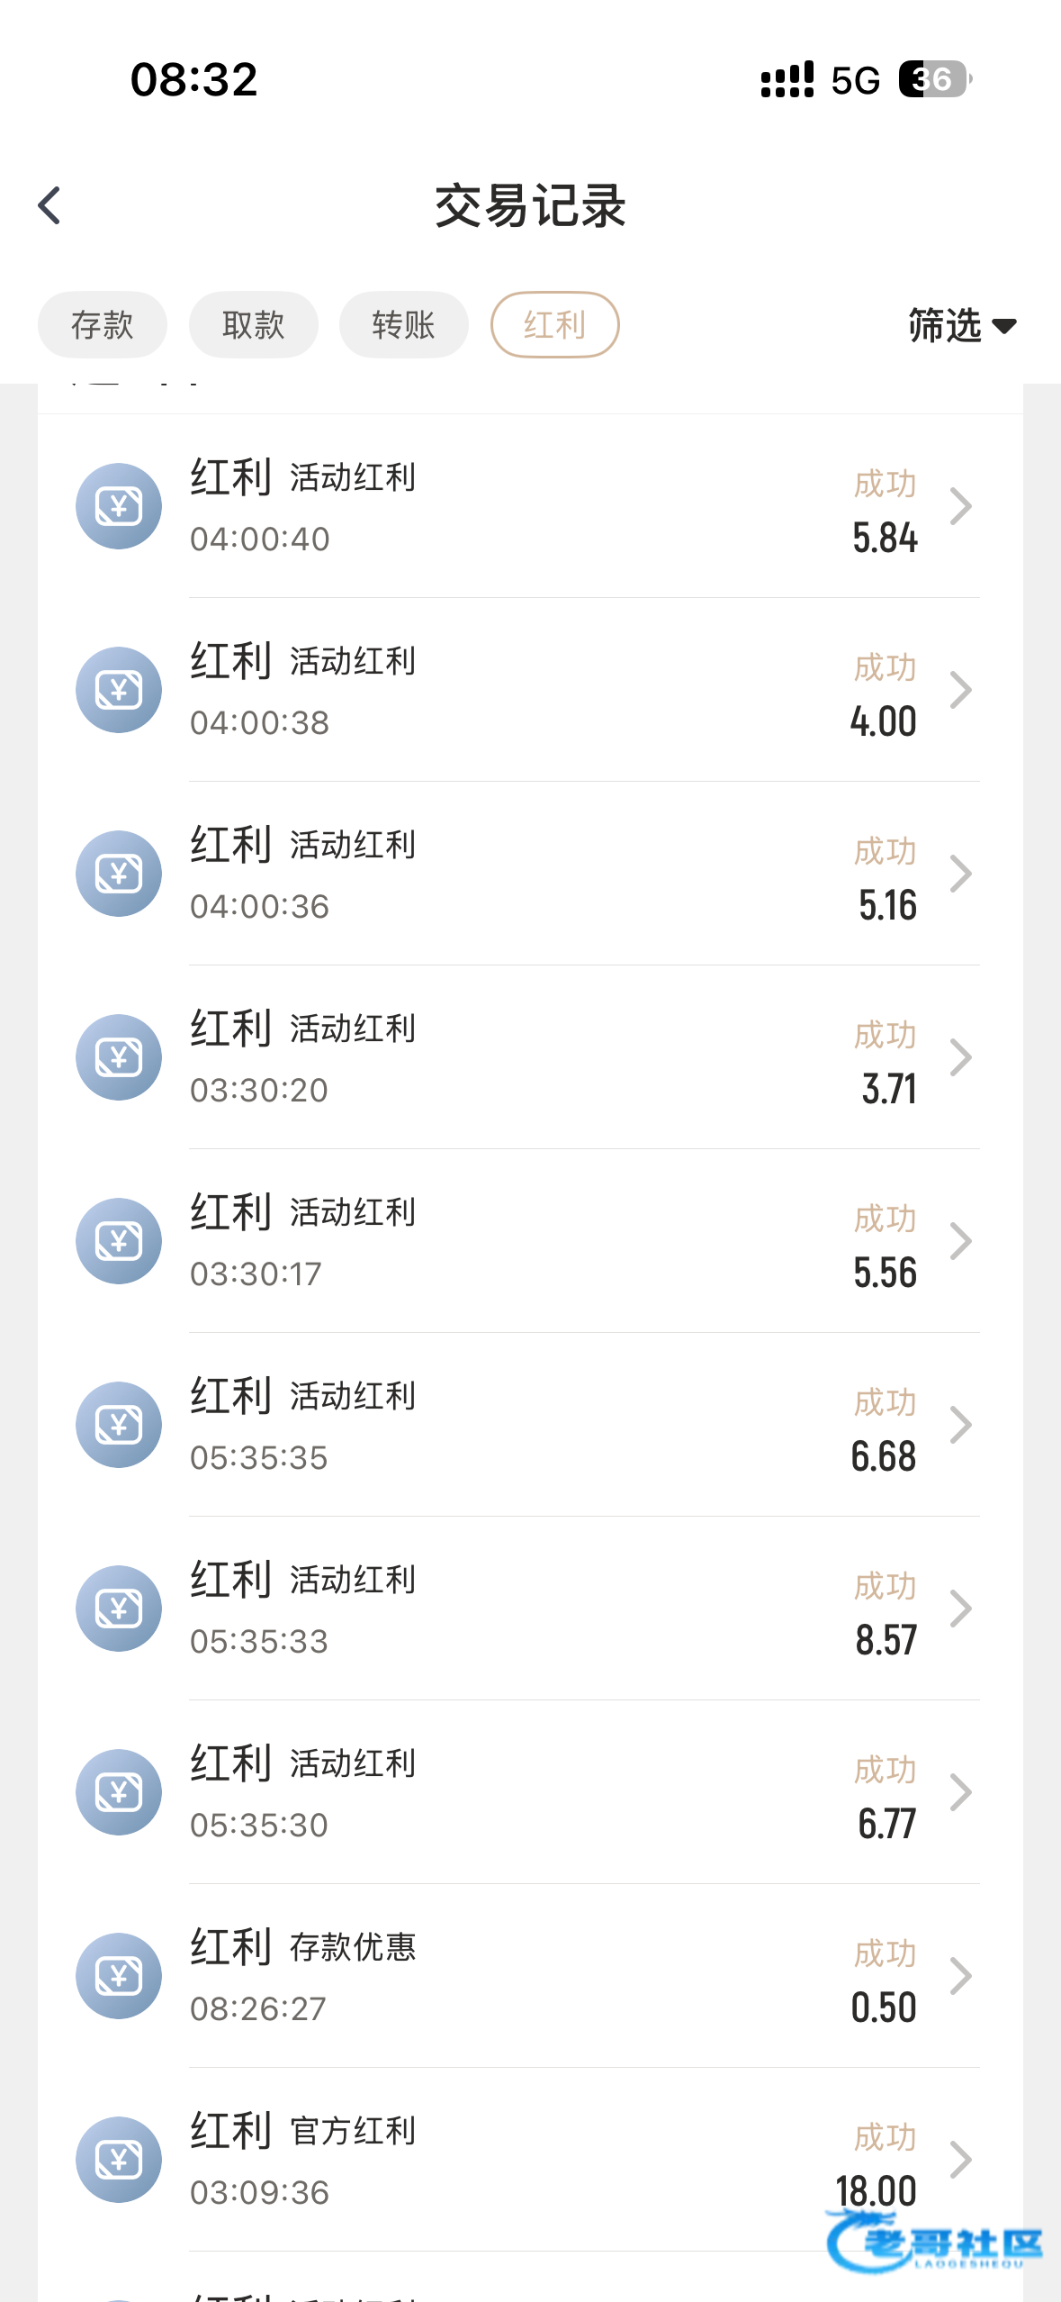The width and height of the screenshot is (1061, 2302).
Task: Tap the 5.16 transaction amount
Action: [x=887, y=906]
